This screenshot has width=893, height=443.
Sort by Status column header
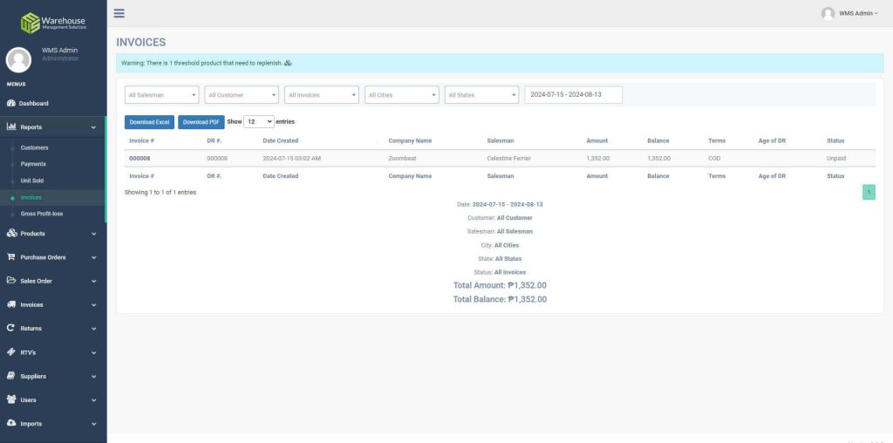tap(835, 140)
